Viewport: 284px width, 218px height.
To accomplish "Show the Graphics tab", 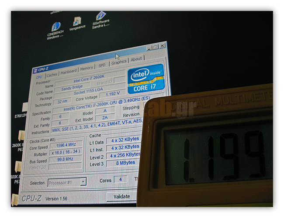I will 118,62.
